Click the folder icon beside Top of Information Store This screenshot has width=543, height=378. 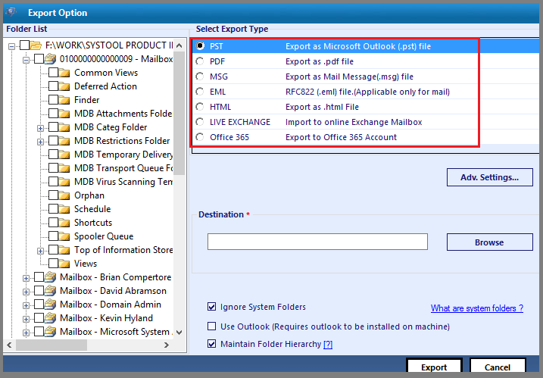click(64, 250)
